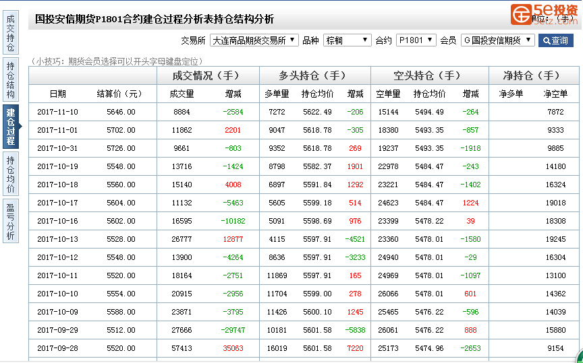Image resolution: width=583 pixels, height=363 pixels.
Task: Click the 净空单 column header
Action: [555, 94]
